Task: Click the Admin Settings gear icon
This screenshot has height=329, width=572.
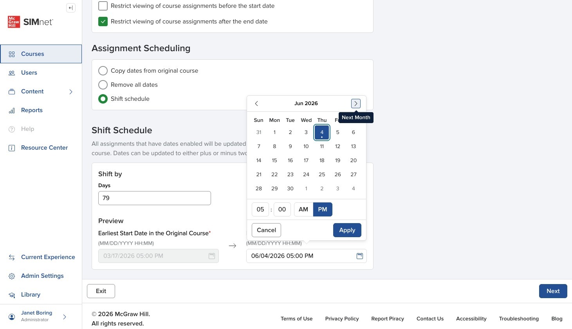Action: click(x=12, y=276)
